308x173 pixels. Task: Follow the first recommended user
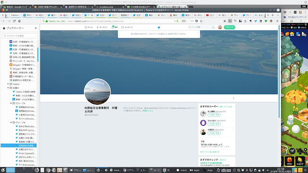214,115
